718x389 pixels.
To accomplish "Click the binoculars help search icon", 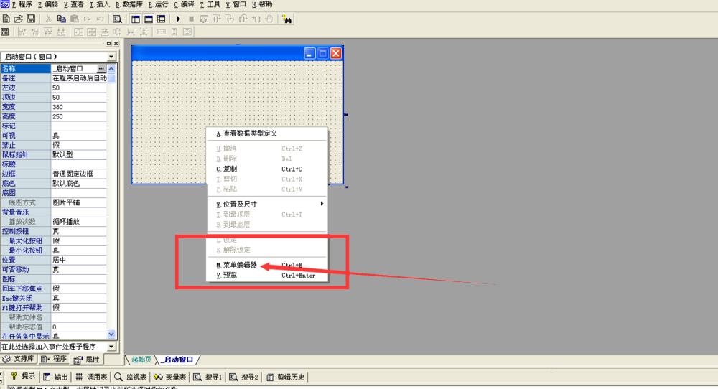I will click(286, 19).
